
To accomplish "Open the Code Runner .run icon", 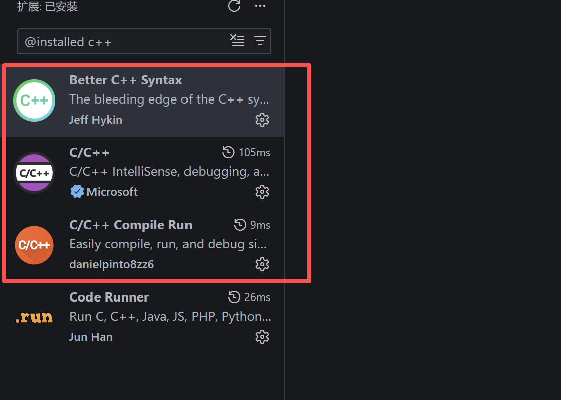I will [x=34, y=318].
